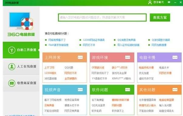This screenshot has width=183, height=116.
Task: Pick 优化加速 in 电脑卡慢 card
Action: tap(144, 73)
